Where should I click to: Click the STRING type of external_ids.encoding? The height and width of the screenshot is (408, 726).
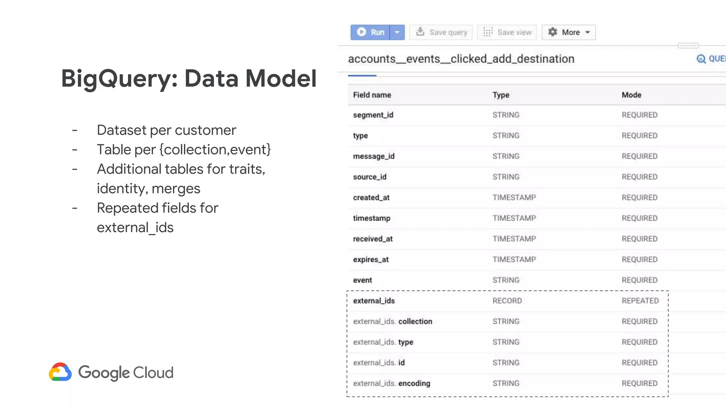506,383
